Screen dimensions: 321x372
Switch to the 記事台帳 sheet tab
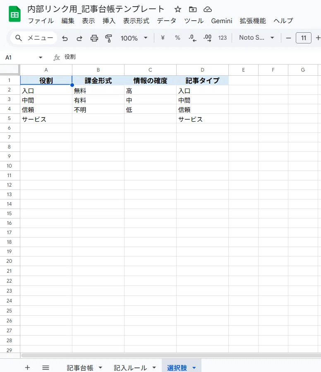coord(80,368)
